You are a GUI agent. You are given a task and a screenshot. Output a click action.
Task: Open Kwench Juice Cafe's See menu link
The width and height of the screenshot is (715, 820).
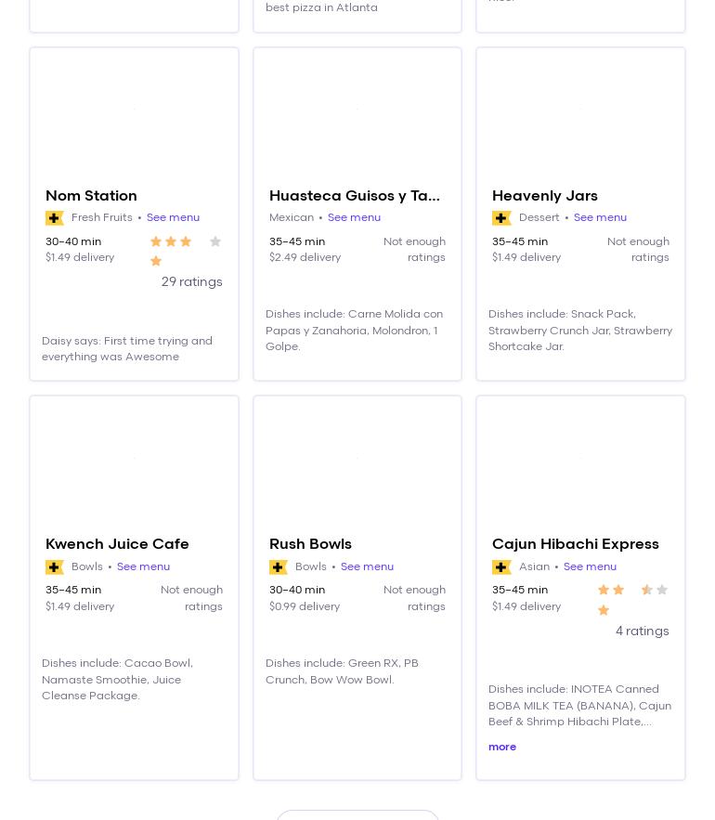(143, 567)
